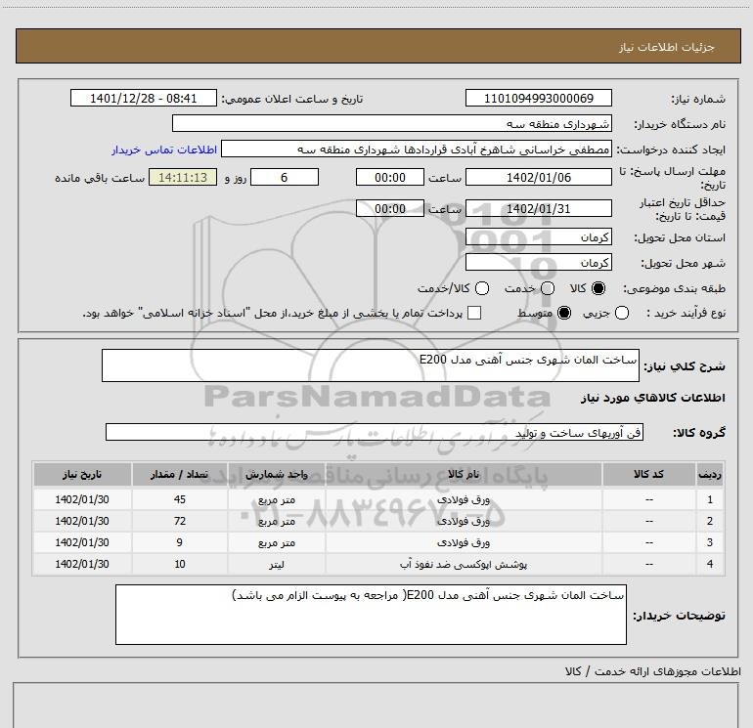Click the کد کالا column header
Screen dimensions: 753x728
[x=648, y=474]
